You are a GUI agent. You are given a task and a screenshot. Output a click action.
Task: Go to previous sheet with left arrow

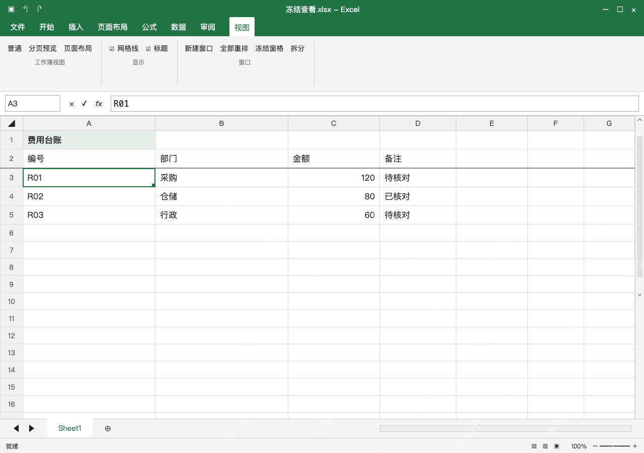tap(16, 428)
